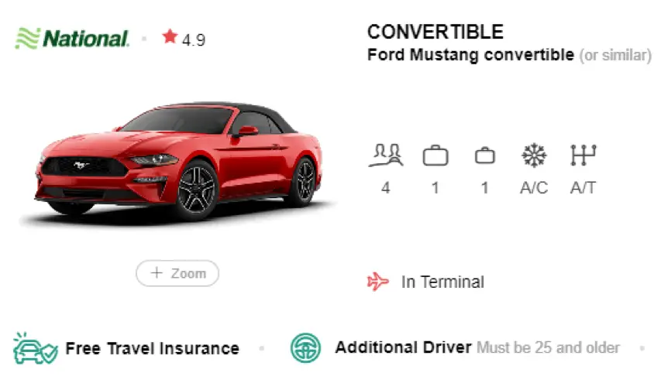This screenshot has width=668, height=383.
Task: Click the air conditioning snowflake icon
Action: tap(534, 155)
